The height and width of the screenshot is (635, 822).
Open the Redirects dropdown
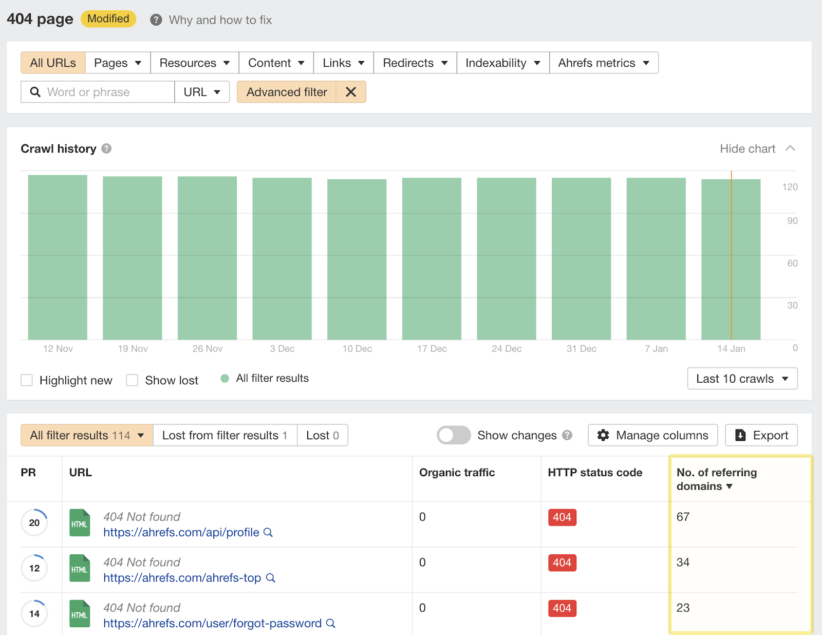pos(415,63)
